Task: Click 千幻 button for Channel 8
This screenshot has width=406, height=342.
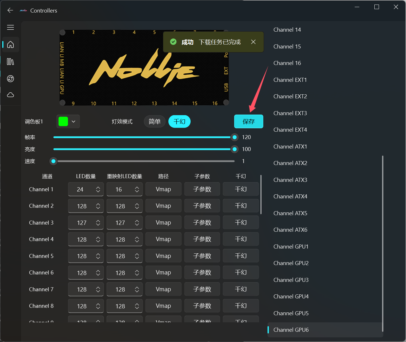Action: click(241, 306)
